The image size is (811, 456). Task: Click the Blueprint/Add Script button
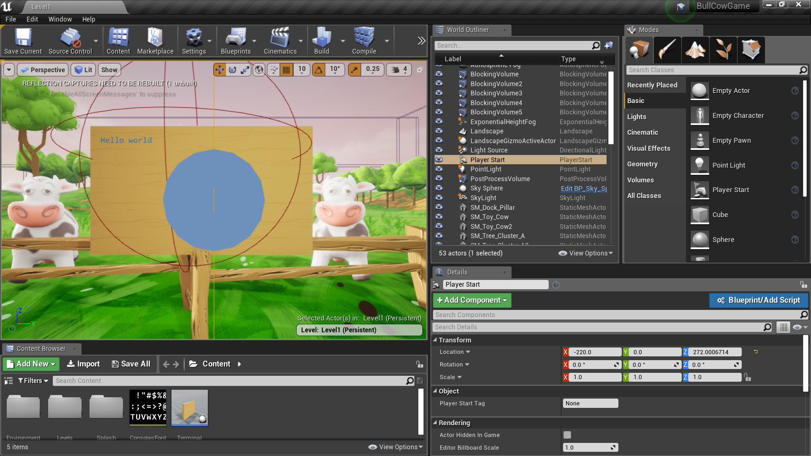(x=759, y=300)
